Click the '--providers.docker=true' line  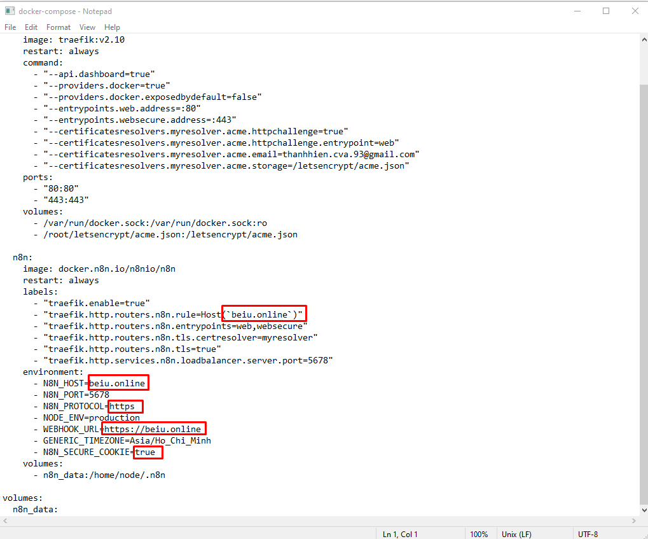click(x=102, y=86)
